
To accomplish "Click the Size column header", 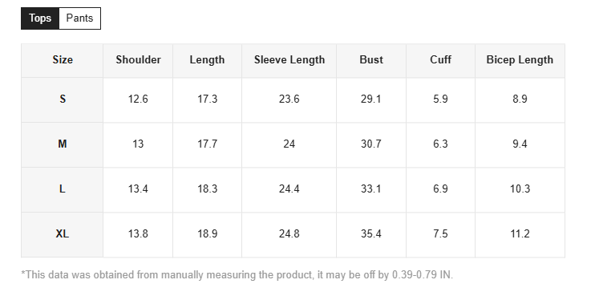I will tap(63, 60).
